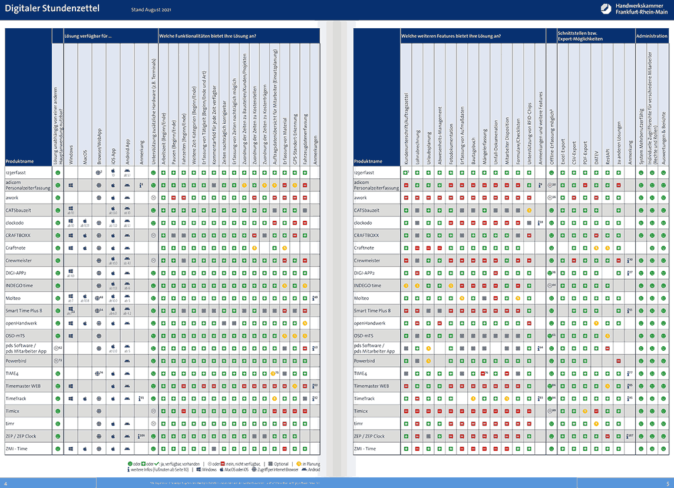Click globe icon with footnote 48 in Molteo row
The height and width of the screenshot is (488, 674).
point(99,298)
